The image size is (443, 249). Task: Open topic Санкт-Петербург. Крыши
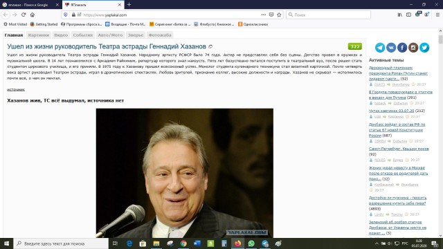[399, 149]
